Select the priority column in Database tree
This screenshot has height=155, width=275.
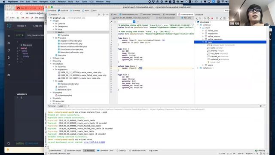[x=216, y=51]
